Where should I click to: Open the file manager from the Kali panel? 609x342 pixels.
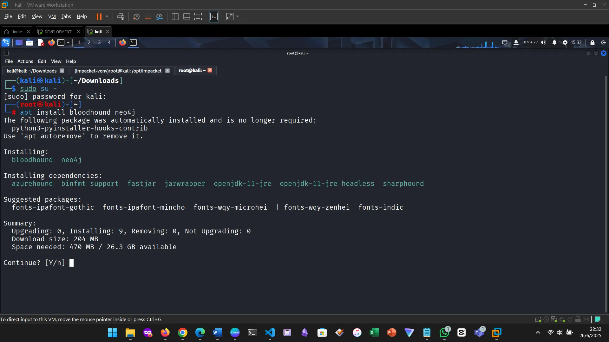pyautogui.click(x=29, y=42)
